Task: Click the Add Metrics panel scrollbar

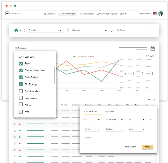Action: click(x=55, y=75)
